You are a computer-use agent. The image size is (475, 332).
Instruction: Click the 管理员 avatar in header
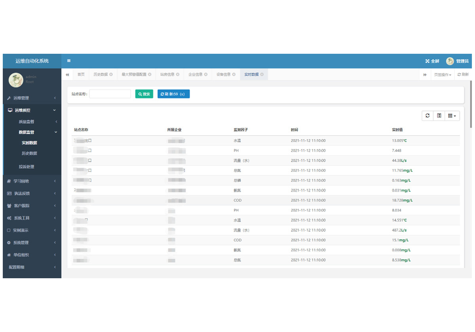(450, 61)
